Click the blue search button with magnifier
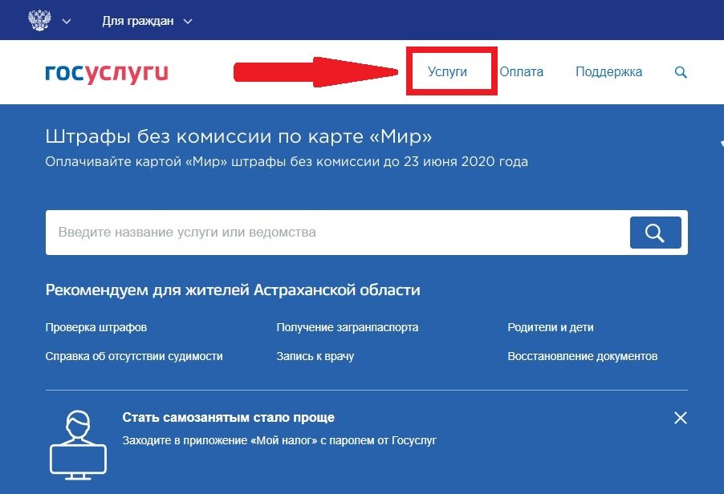The height and width of the screenshot is (494, 724). [655, 233]
